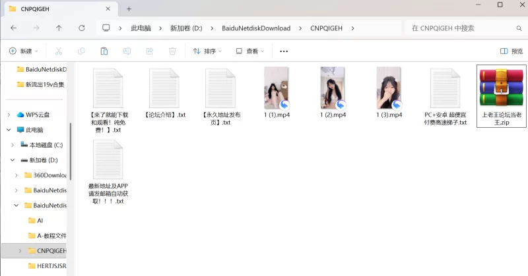Select the HERTJSJSR folder in sidebar

point(48,266)
